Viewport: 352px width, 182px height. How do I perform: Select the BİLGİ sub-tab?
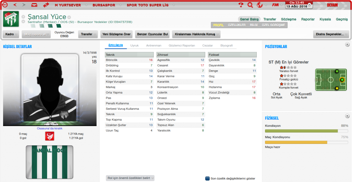(254, 25)
